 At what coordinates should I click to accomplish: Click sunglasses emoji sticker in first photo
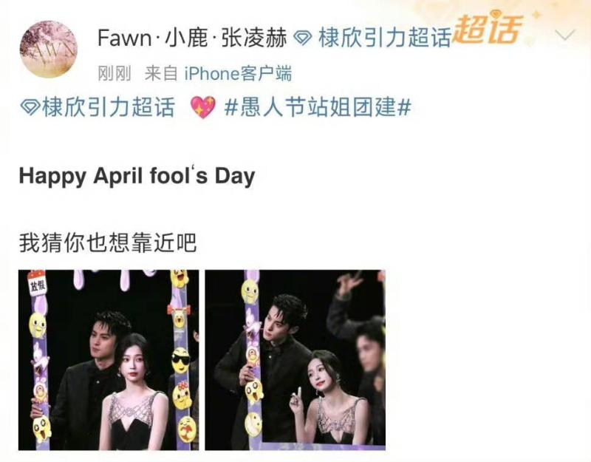(180, 361)
